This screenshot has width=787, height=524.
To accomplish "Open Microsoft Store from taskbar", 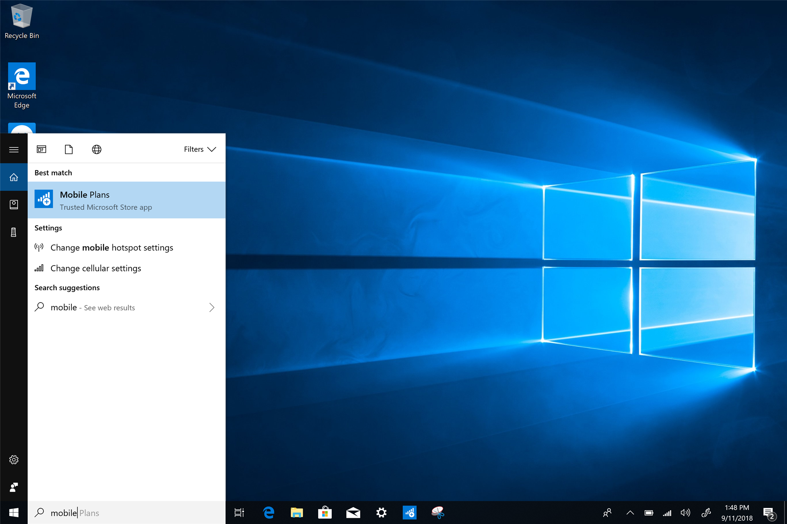I will click(325, 513).
